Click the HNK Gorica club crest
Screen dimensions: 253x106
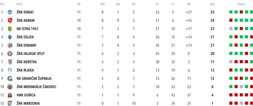tap(10, 95)
